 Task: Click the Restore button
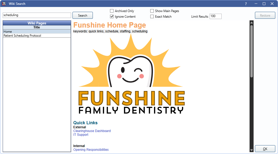(265, 15)
